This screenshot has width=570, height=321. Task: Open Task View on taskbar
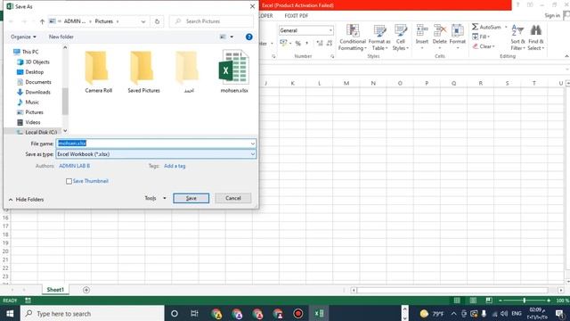(194, 313)
